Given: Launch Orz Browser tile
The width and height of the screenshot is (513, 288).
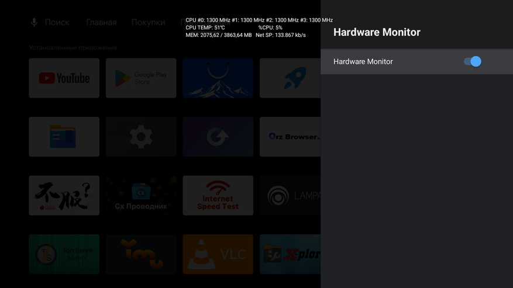Looking at the screenshot, I should point(290,137).
